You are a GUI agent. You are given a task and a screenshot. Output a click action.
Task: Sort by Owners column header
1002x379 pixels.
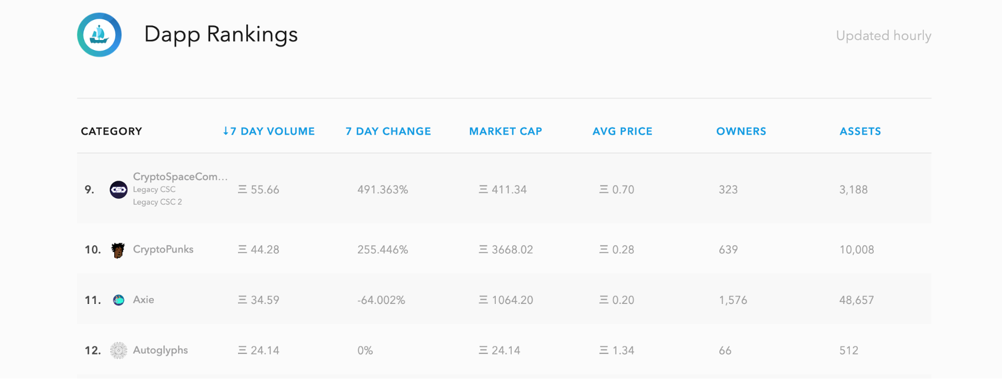[741, 131]
